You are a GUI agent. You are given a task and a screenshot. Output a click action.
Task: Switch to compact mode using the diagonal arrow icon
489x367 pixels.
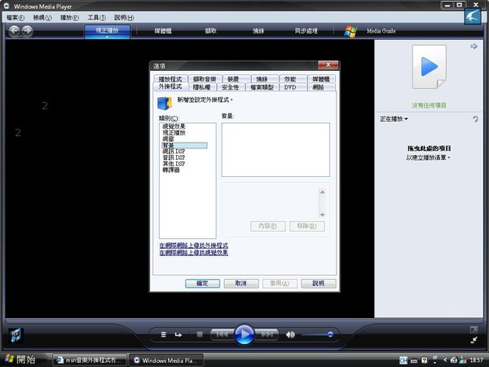(474, 340)
